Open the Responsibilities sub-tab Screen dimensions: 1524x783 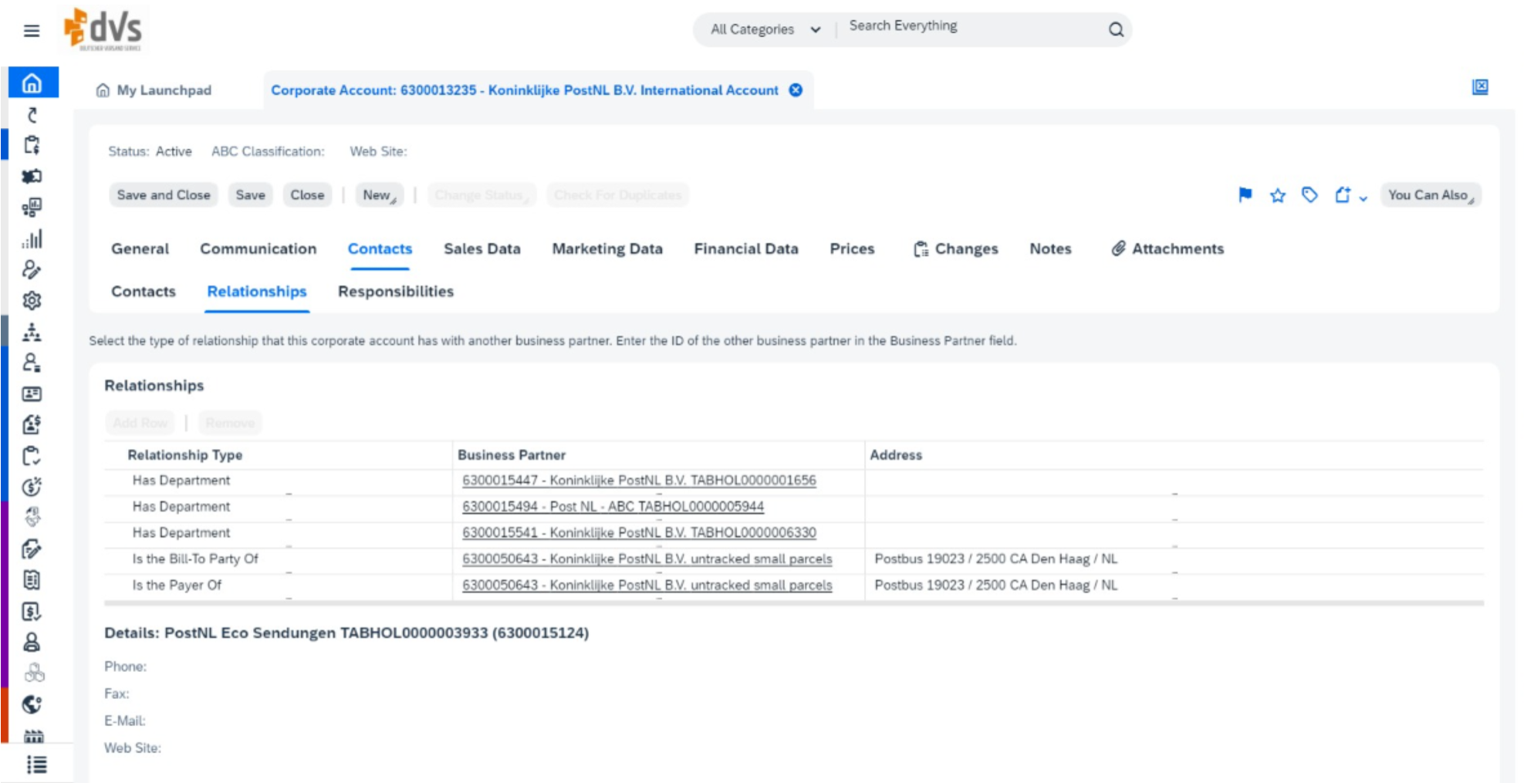(396, 292)
